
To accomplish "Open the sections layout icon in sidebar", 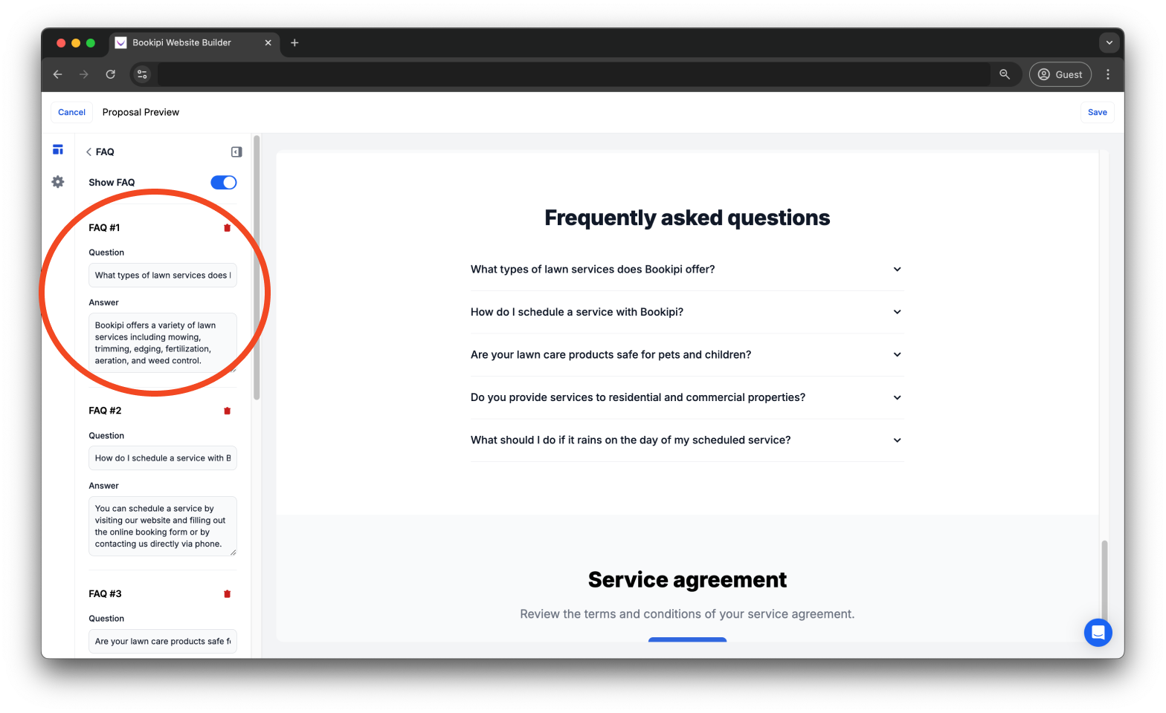I will pyautogui.click(x=58, y=149).
